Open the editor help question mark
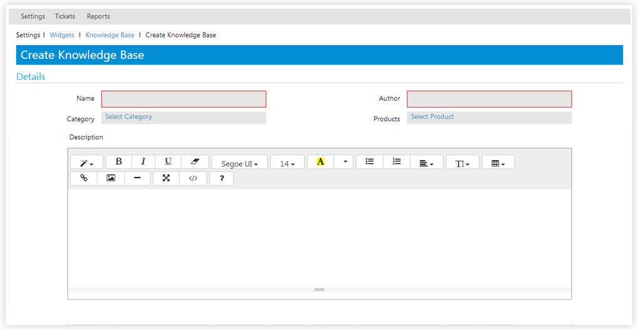The height and width of the screenshot is (330, 638). pos(221,178)
